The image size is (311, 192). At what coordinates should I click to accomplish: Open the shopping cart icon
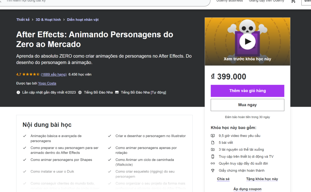tap(293, 1)
